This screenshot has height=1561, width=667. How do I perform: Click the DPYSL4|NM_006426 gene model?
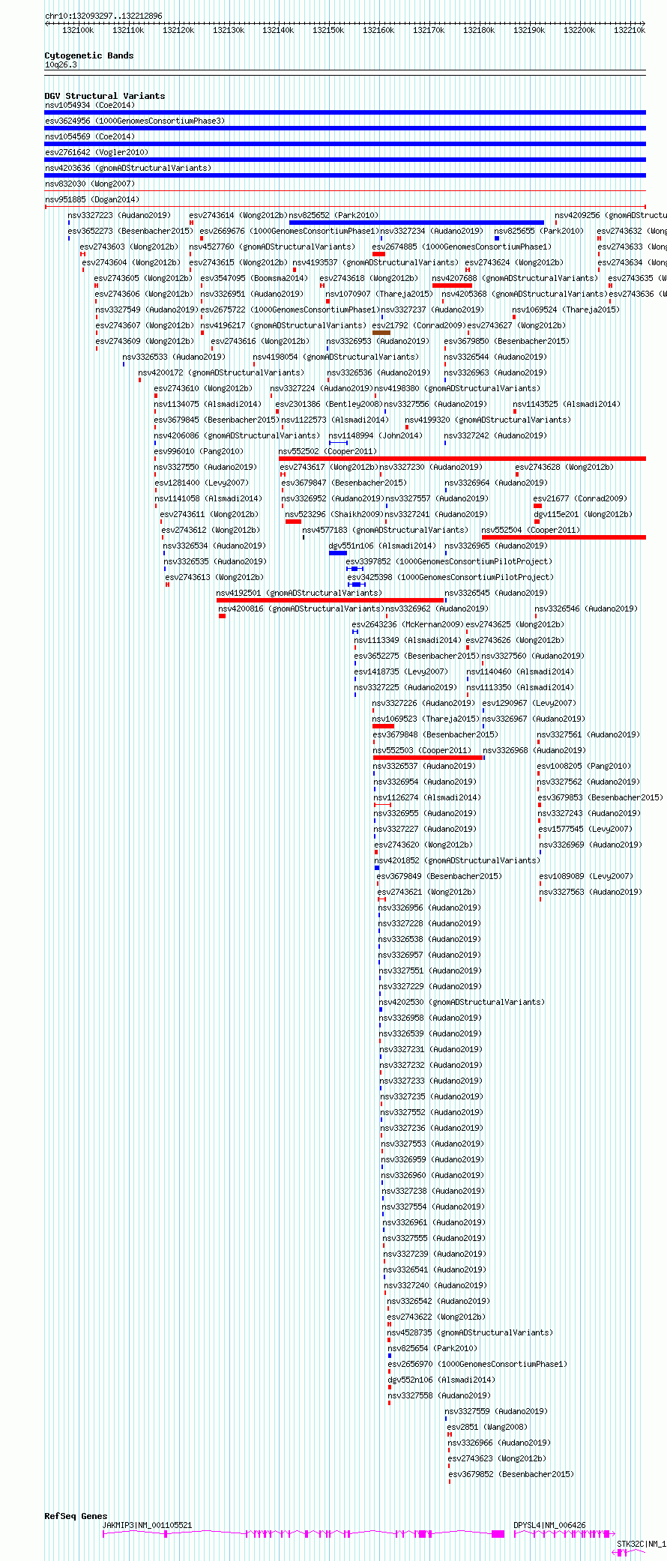[565, 1534]
